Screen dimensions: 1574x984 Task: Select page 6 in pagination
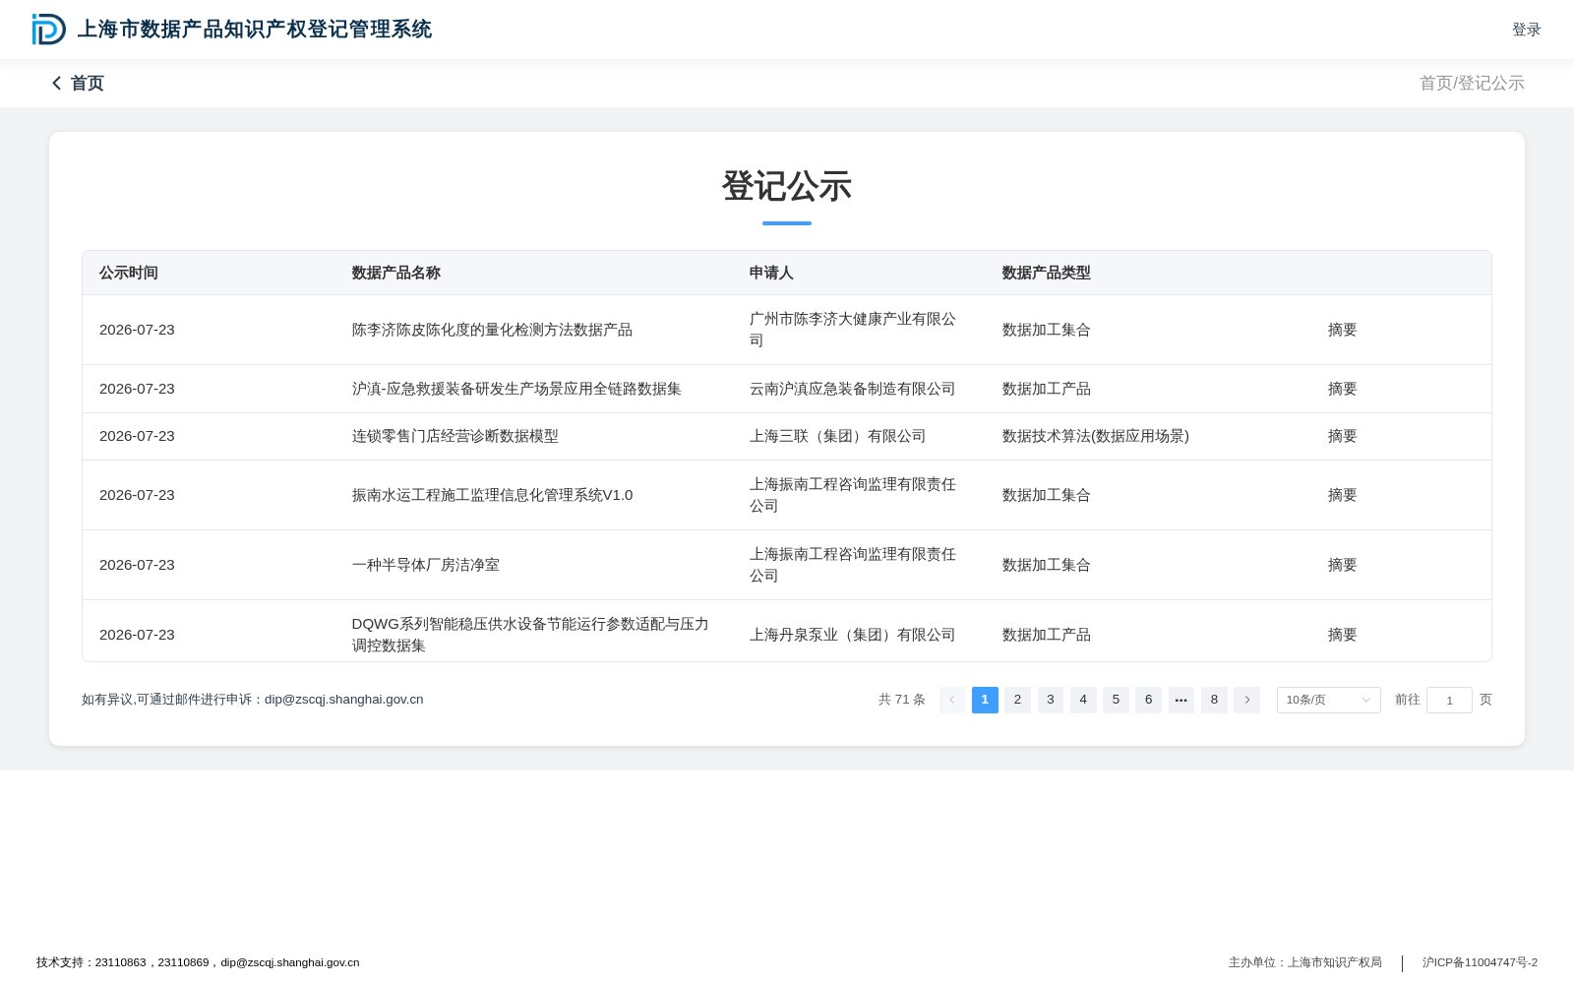click(1148, 700)
